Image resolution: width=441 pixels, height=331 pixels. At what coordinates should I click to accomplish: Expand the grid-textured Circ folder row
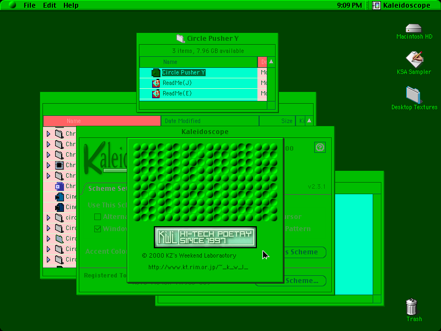click(x=49, y=239)
